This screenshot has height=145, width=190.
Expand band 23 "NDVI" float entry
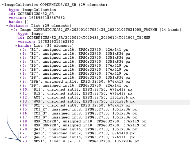point(21,141)
